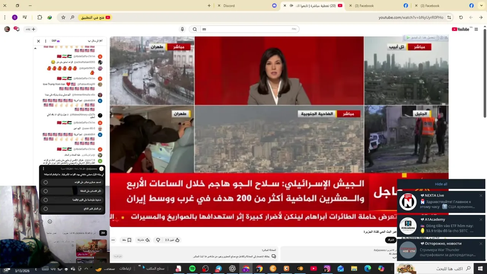Open the A1Academy notification
Screen dimensions: 487x274
point(441,225)
